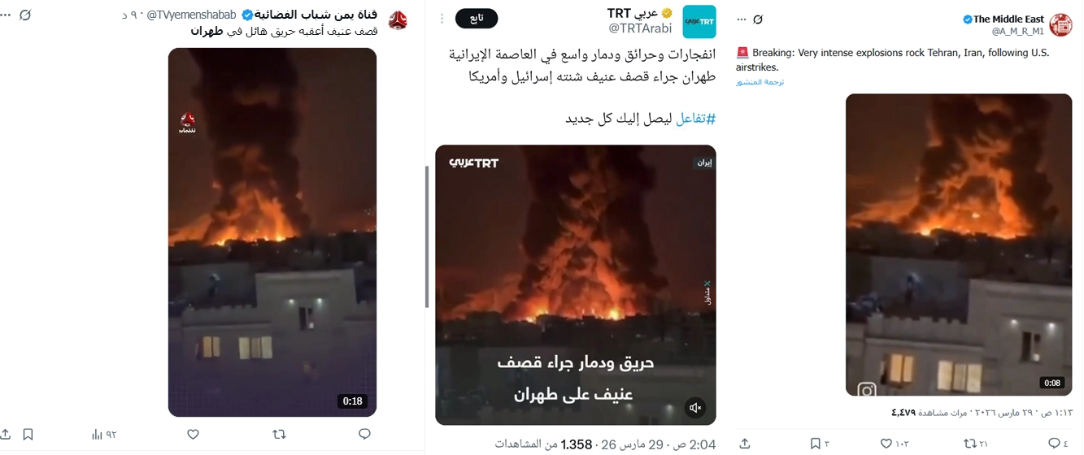Unmute the TRT Arabi video

pyautogui.click(x=694, y=408)
